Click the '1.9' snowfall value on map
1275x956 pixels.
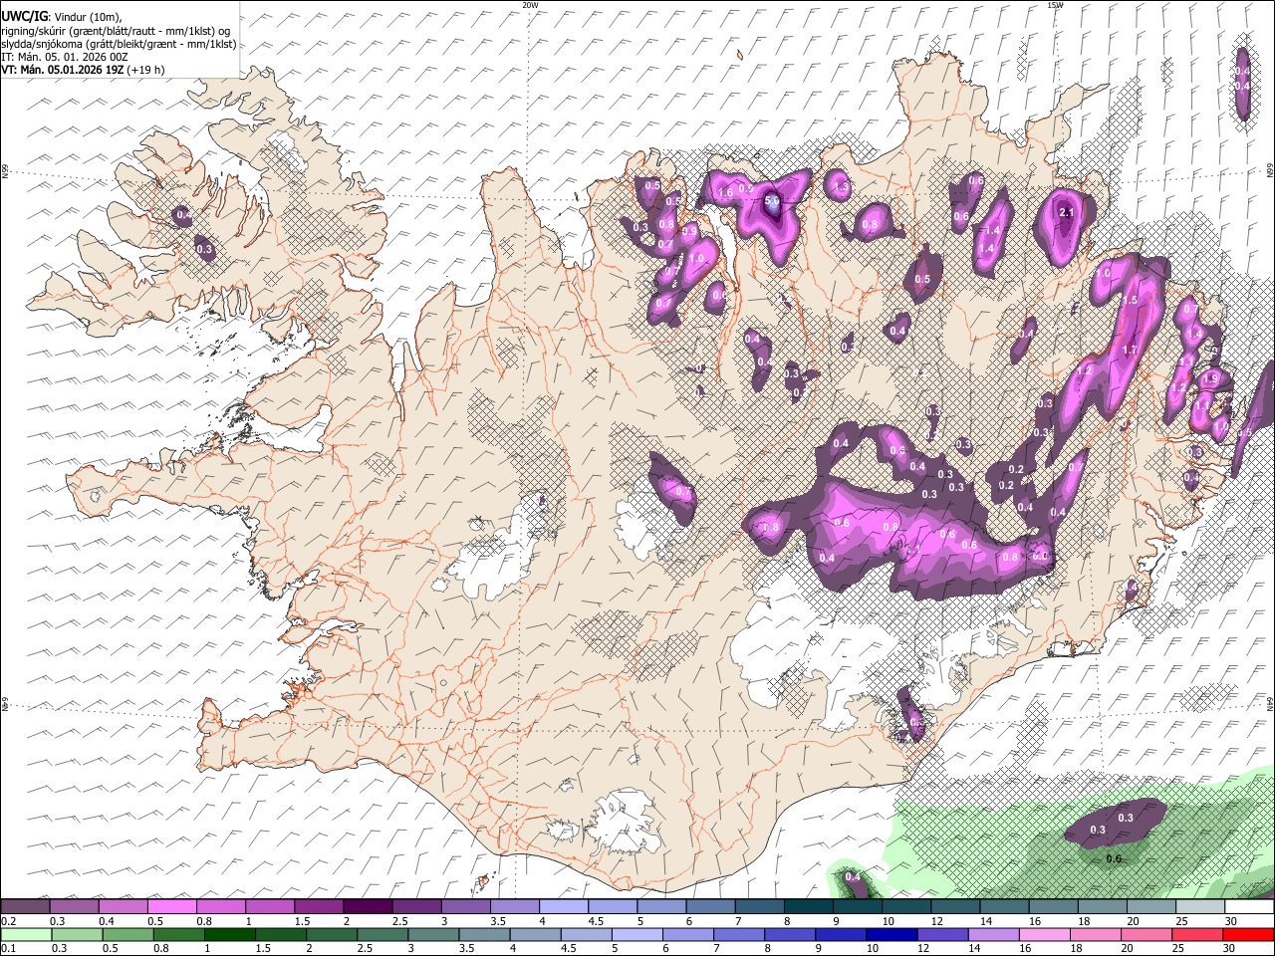click(x=1211, y=379)
